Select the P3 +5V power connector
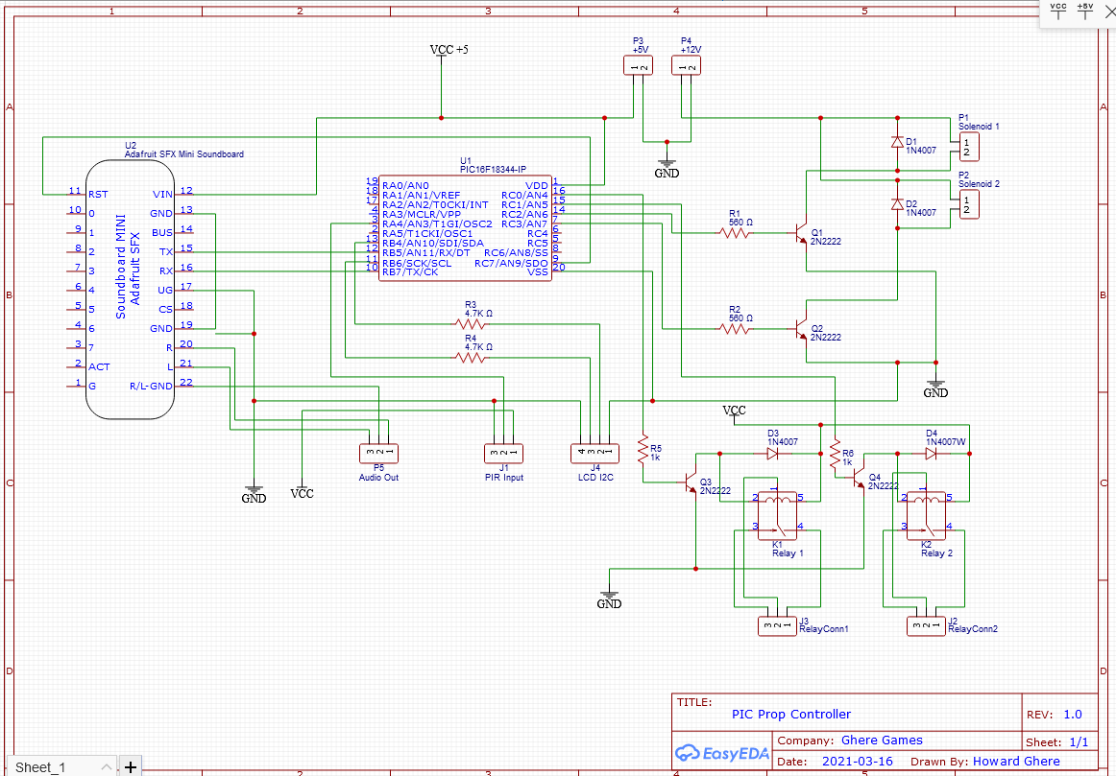This screenshot has width=1116, height=776. click(x=639, y=67)
